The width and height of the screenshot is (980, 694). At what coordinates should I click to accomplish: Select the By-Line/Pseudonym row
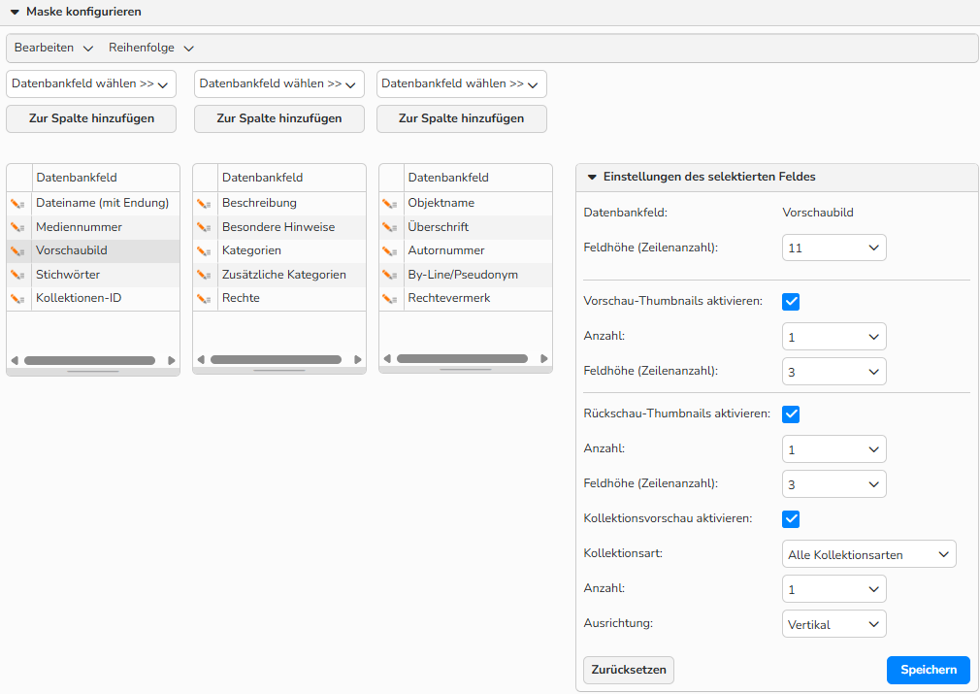[x=466, y=275]
